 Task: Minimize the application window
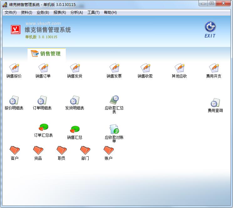pos(203,3)
